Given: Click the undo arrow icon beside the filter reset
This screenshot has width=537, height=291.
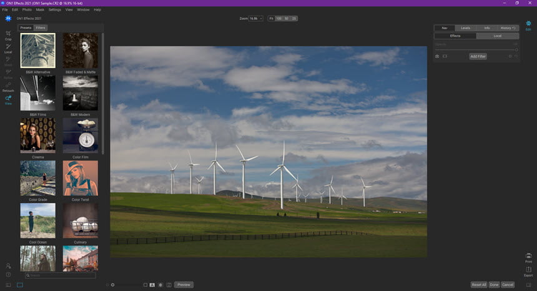Looking at the screenshot, I should pyautogui.click(x=516, y=56).
